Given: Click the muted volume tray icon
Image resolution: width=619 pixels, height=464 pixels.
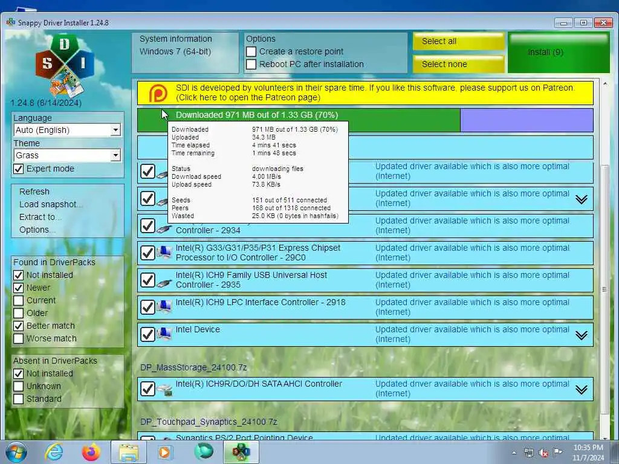Looking at the screenshot, I should click(x=543, y=453).
